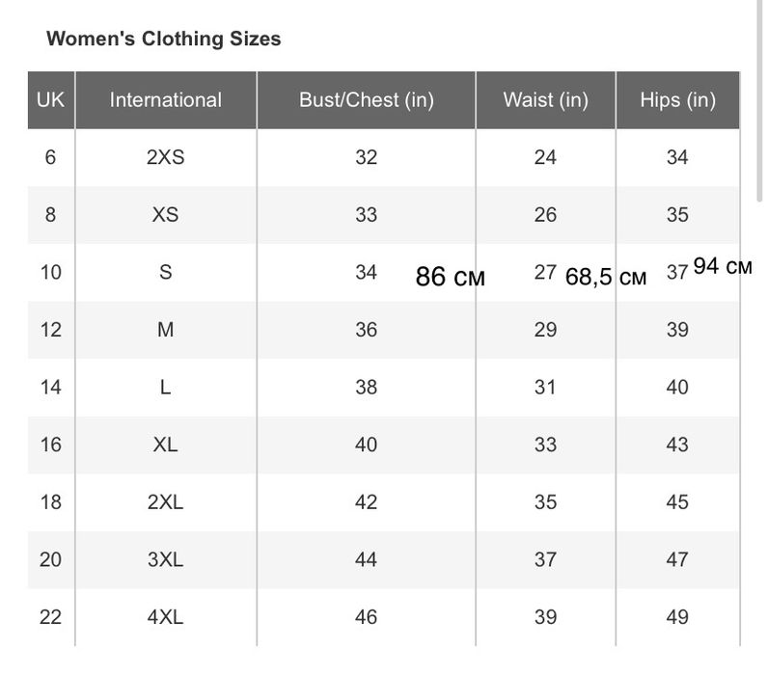Select the M size row label
The height and width of the screenshot is (675, 768).
point(165,330)
